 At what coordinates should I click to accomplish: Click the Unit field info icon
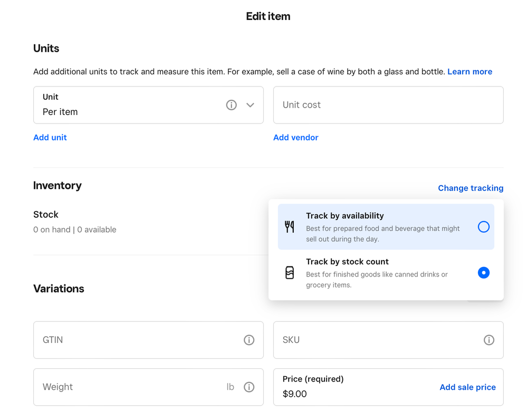pyautogui.click(x=231, y=105)
